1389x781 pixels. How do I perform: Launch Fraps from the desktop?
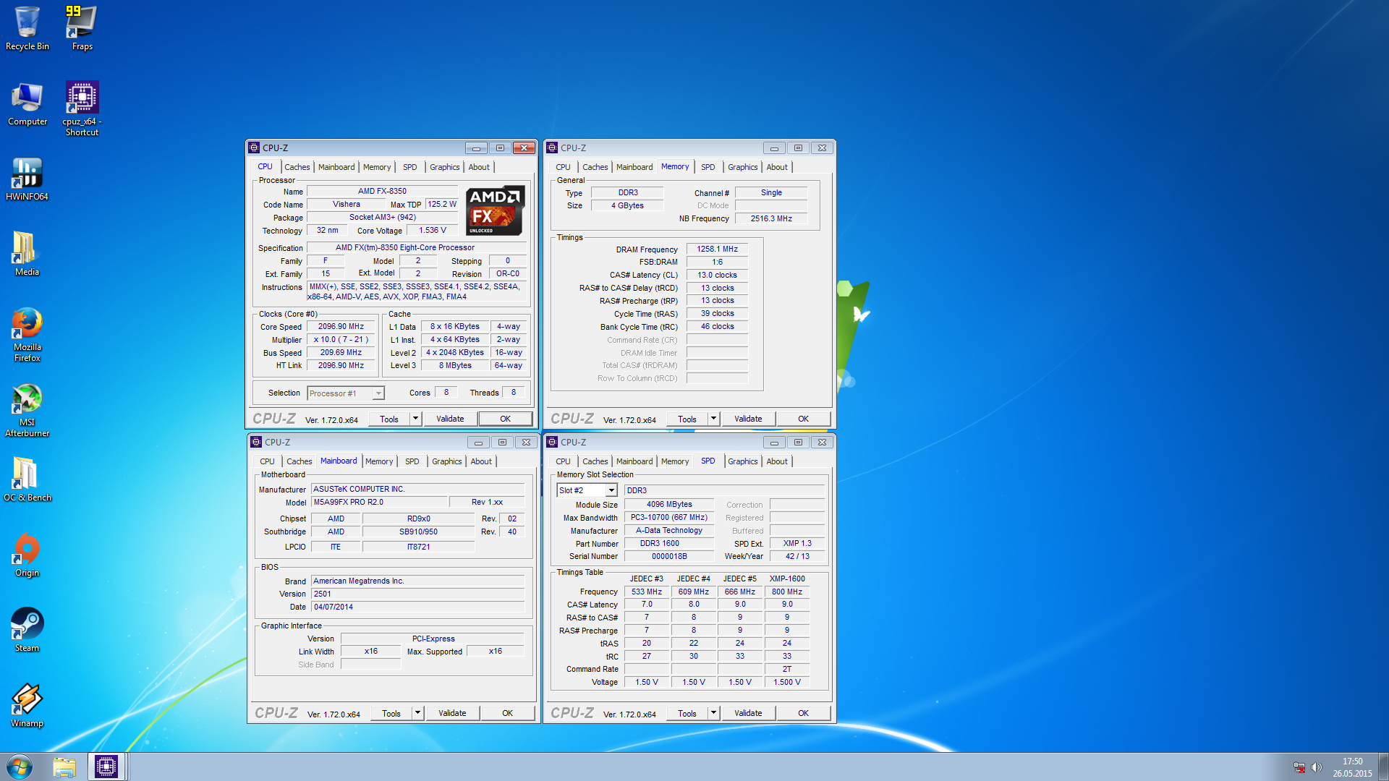pos(82,29)
